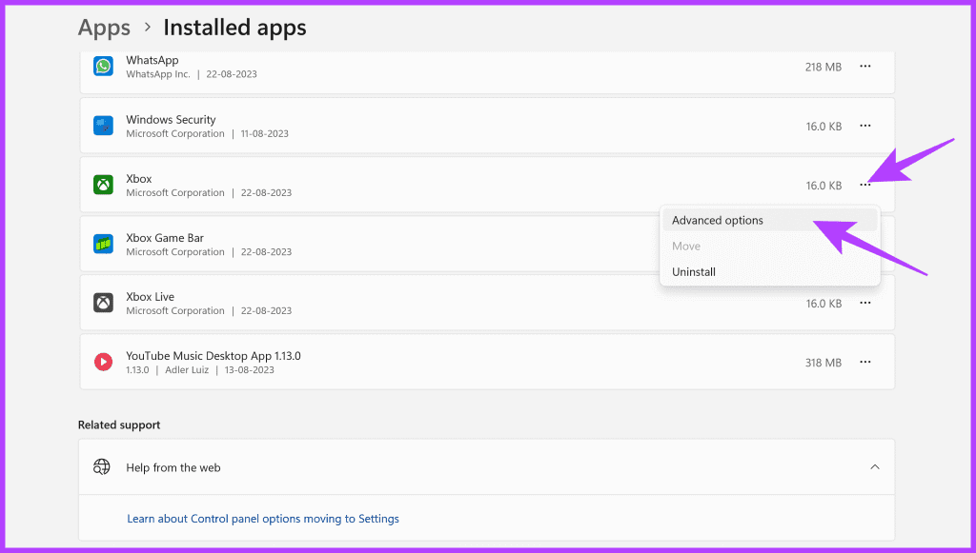Click the Related support heading

pos(119,425)
